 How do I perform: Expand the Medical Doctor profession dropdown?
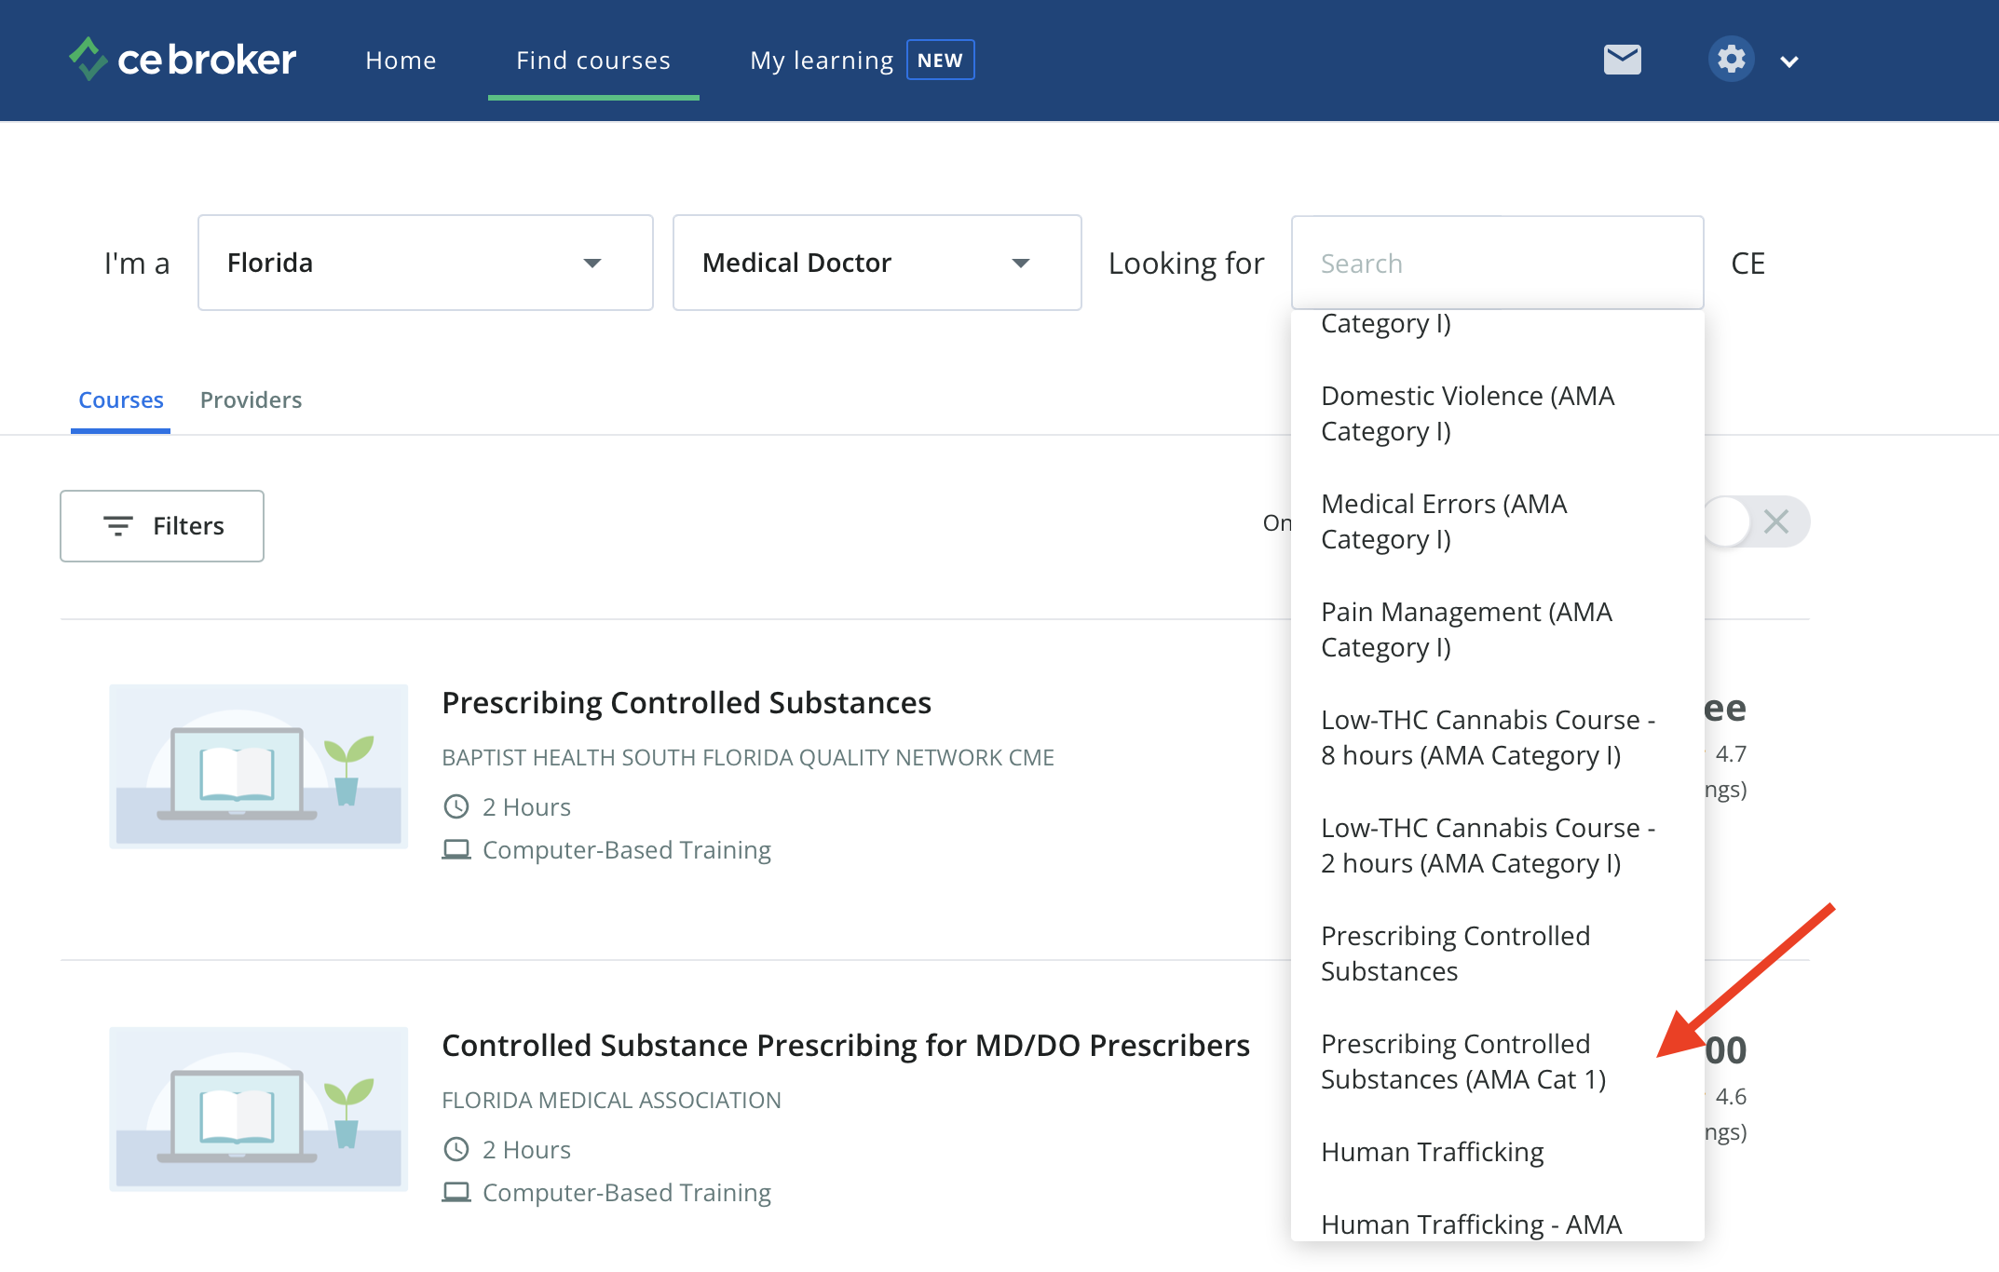tap(876, 263)
